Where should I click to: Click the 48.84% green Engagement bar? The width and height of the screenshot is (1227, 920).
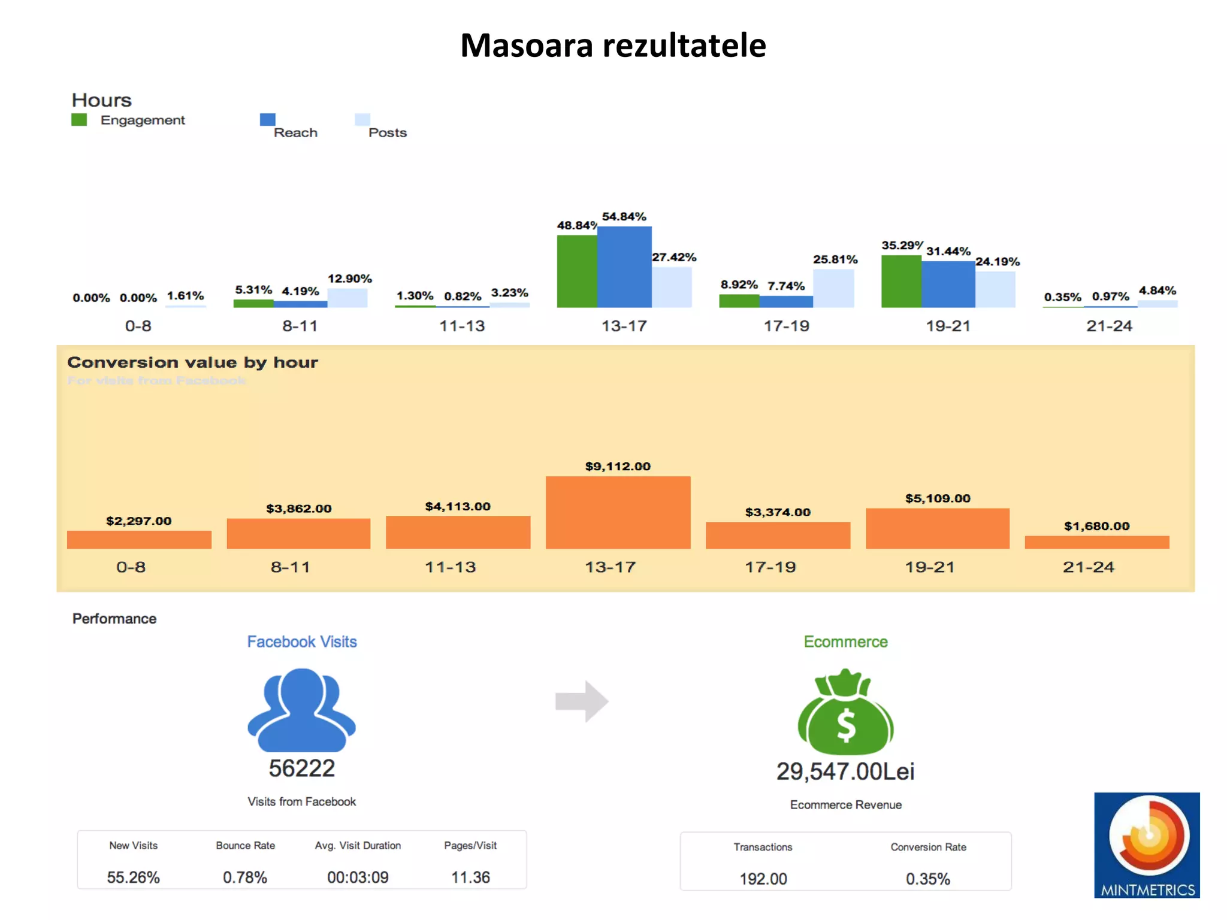(577, 271)
